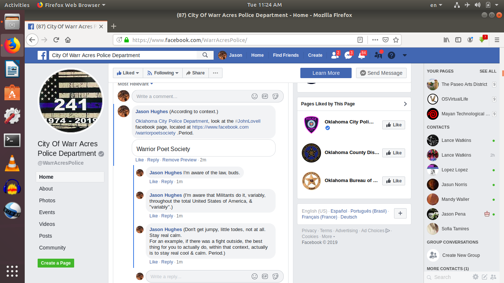Expand Pages Liked by This Page chevron
Screen dimensions: 504x283
[x=405, y=104]
